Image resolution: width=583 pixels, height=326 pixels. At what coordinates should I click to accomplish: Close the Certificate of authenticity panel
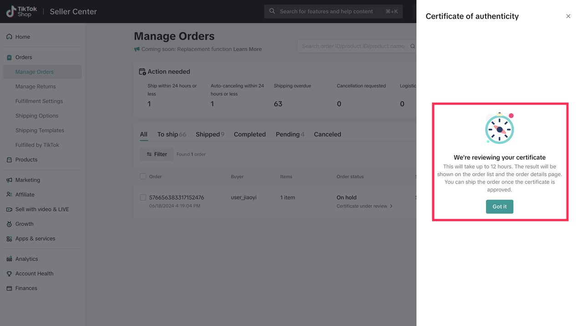[568, 16]
